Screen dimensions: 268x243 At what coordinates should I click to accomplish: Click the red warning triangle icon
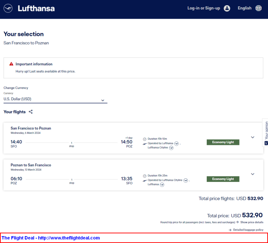coord(11,64)
